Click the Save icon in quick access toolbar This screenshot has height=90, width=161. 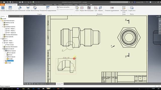pos(10,2)
